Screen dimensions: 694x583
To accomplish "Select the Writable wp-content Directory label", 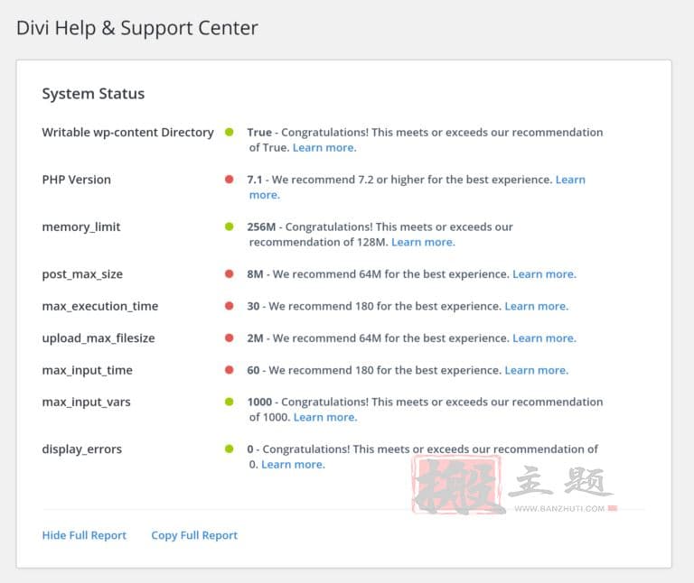I will click(128, 133).
